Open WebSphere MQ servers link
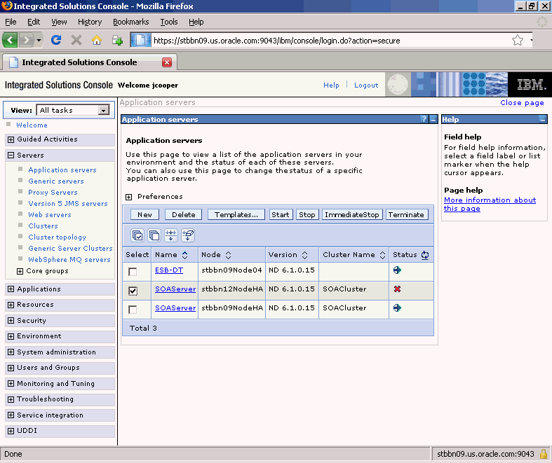This screenshot has height=463, width=552. point(69,259)
